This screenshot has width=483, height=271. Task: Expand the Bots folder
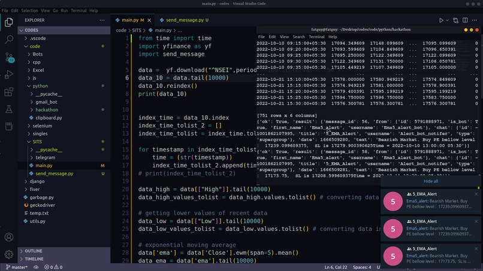(x=64, y=54)
